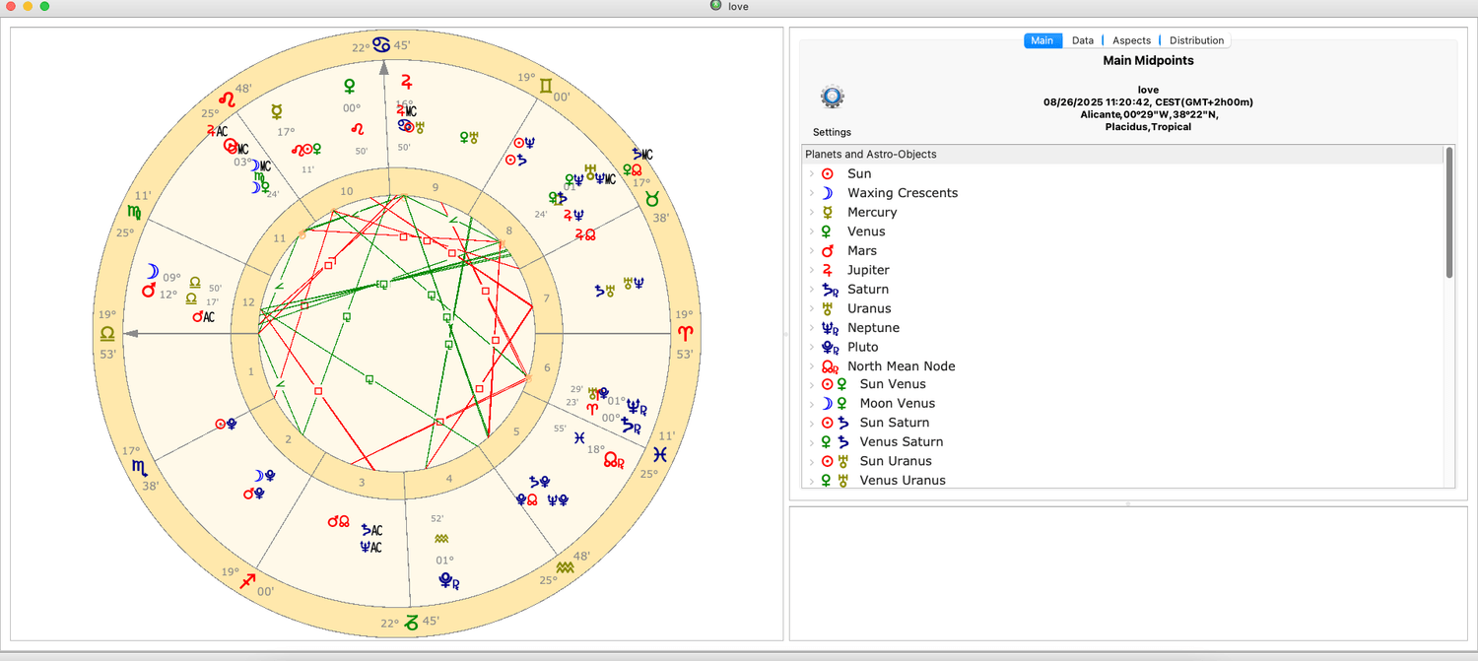Expand the Venus row chevron
Screen dimensions: 1478x661
[x=811, y=231]
